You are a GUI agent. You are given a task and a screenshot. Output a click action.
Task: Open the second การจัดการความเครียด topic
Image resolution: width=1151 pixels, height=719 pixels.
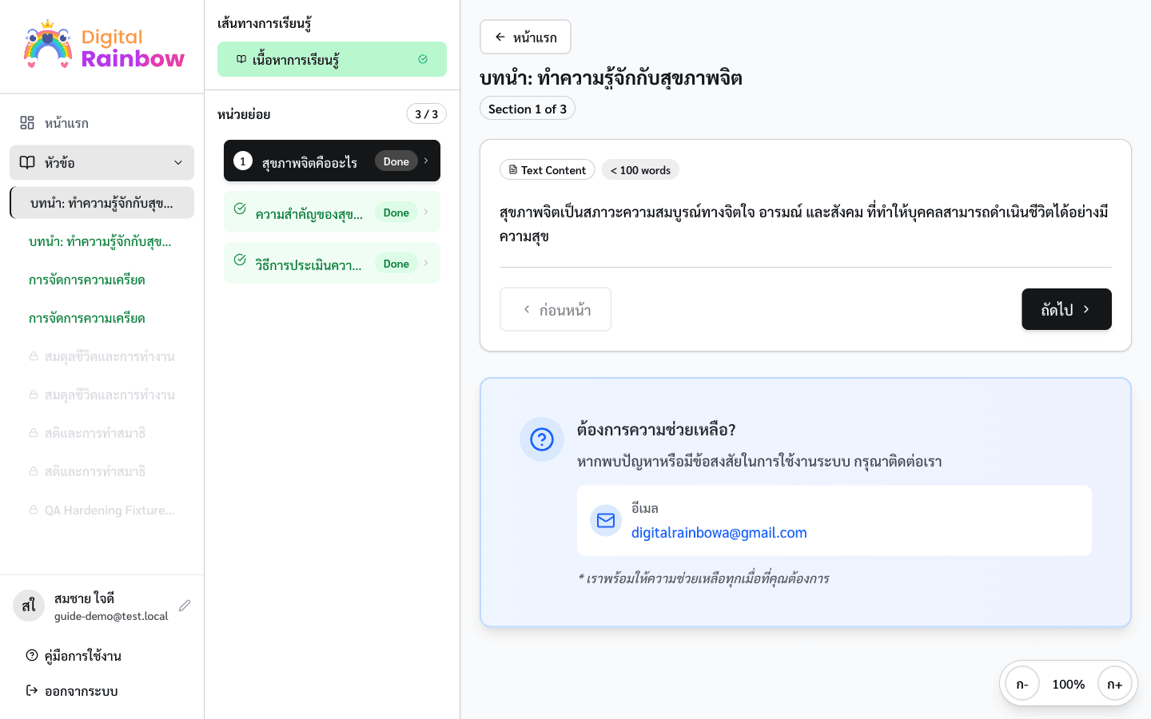(x=87, y=317)
